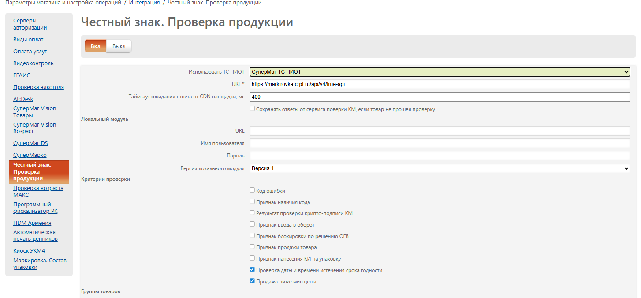Click the local module URL field
The height and width of the screenshot is (298, 641).
pyautogui.click(x=440, y=131)
